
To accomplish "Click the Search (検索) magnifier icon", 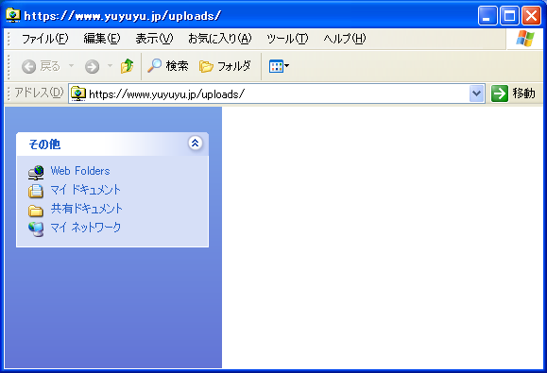I will coord(154,65).
